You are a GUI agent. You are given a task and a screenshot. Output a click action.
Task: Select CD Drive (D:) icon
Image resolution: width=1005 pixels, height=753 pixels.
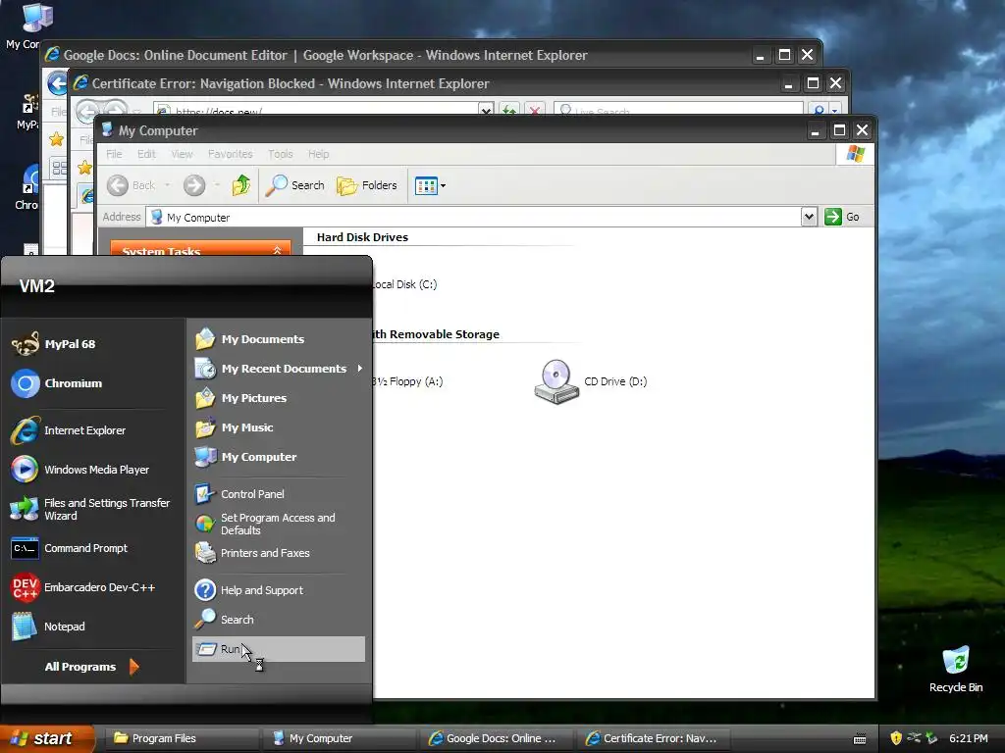[556, 381]
